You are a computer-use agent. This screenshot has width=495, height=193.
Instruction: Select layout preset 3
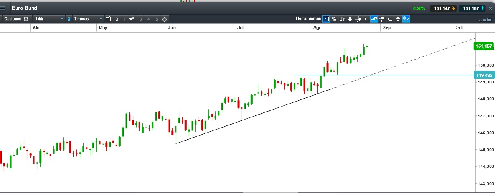tap(141, 19)
